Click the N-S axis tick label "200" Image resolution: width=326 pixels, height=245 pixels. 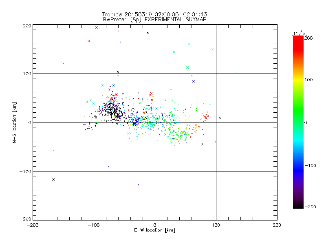pos(27,26)
